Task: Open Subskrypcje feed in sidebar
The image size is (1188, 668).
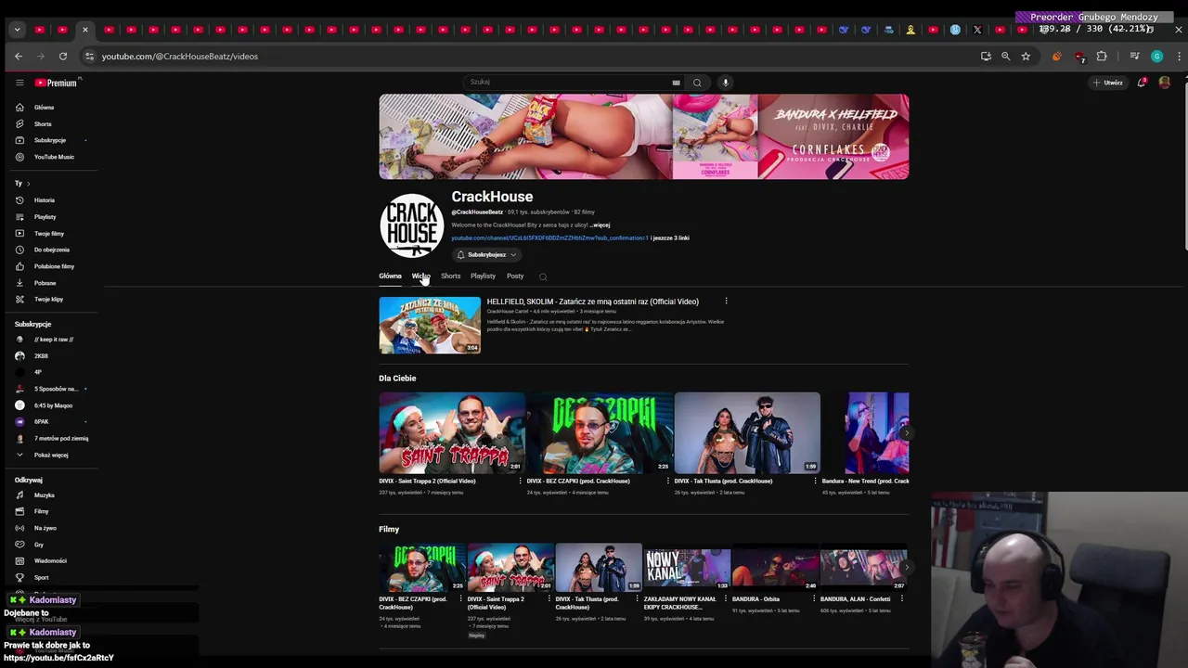Action: pyautogui.click(x=50, y=140)
